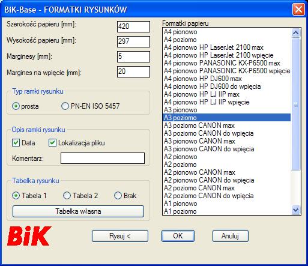Viewport: 308px width, 266px height.
Task: Click the red BiK logo
Action: [x=29, y=236]
